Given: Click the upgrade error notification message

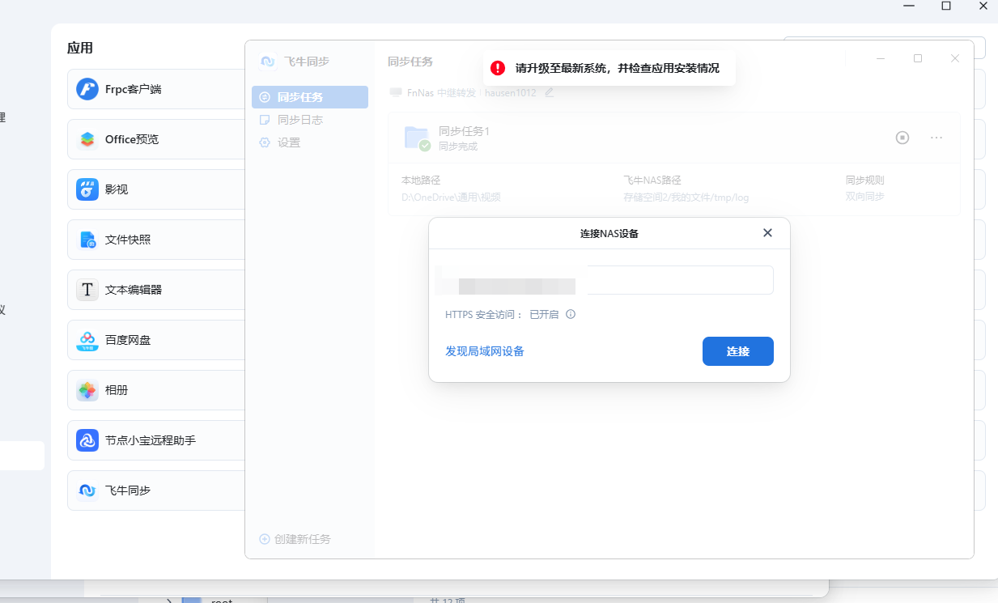Looking at the screenshot, I should [618, 68].
